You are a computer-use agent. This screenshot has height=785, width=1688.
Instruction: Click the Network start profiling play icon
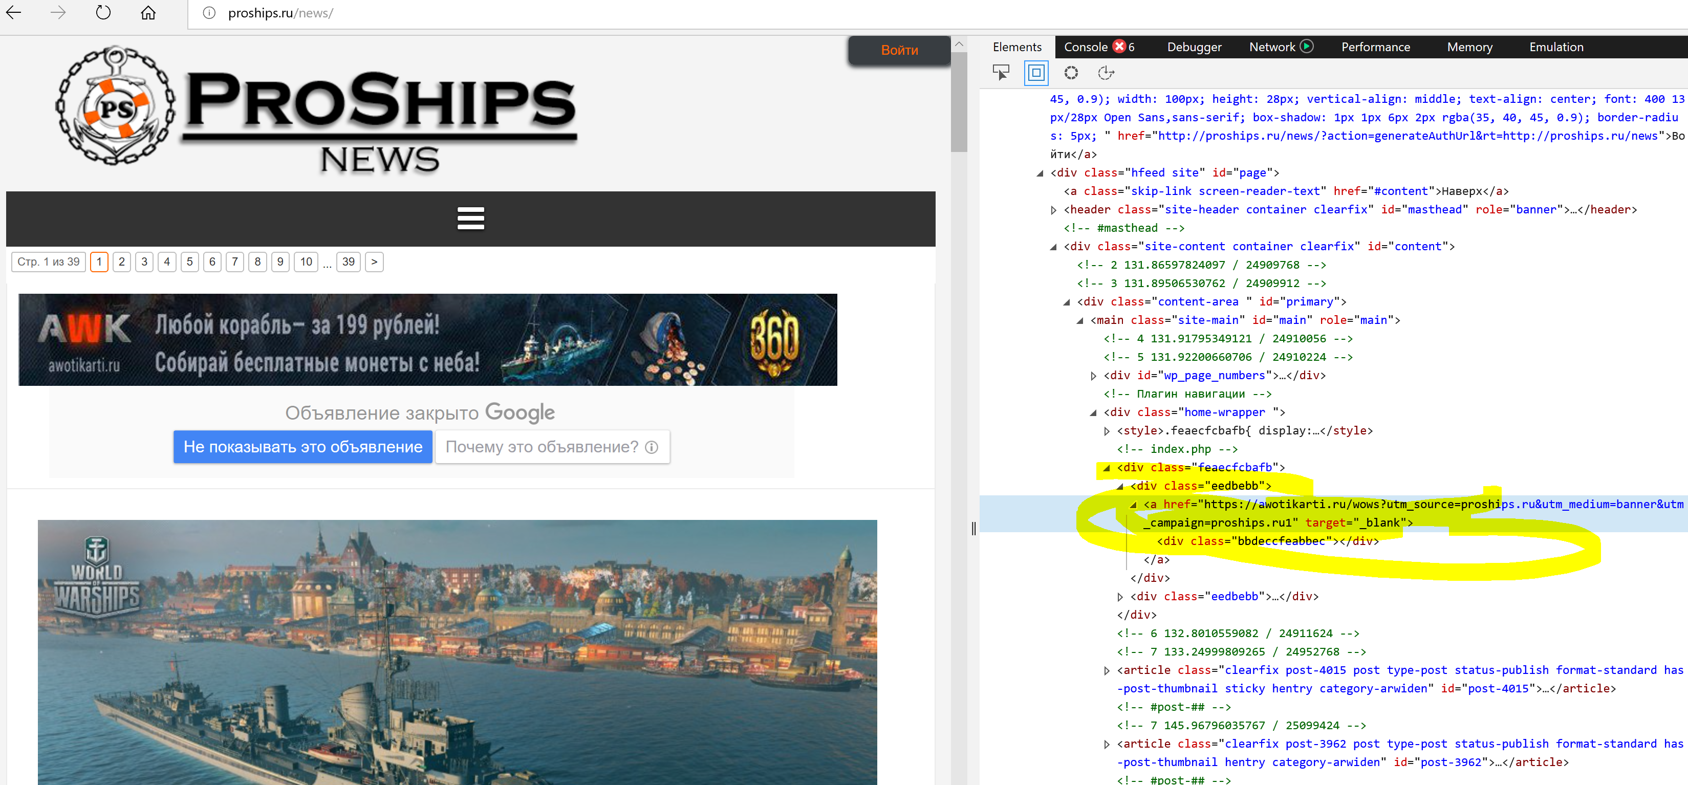click(x=1307, y=46)
